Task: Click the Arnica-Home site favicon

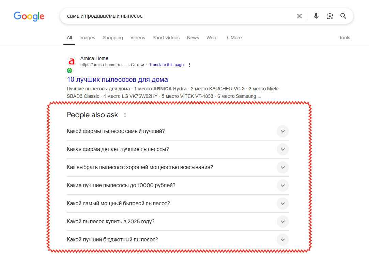Action: (x=71, y=62)
